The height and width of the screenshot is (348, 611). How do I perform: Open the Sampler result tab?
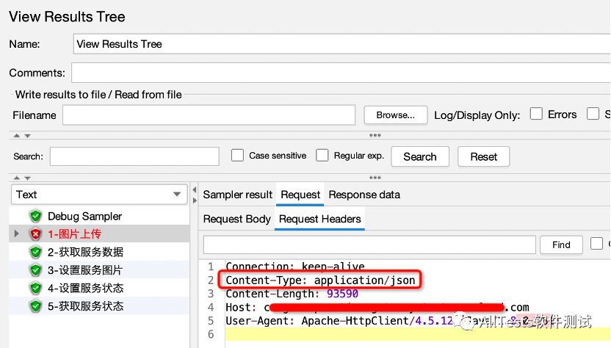[237, 195]
